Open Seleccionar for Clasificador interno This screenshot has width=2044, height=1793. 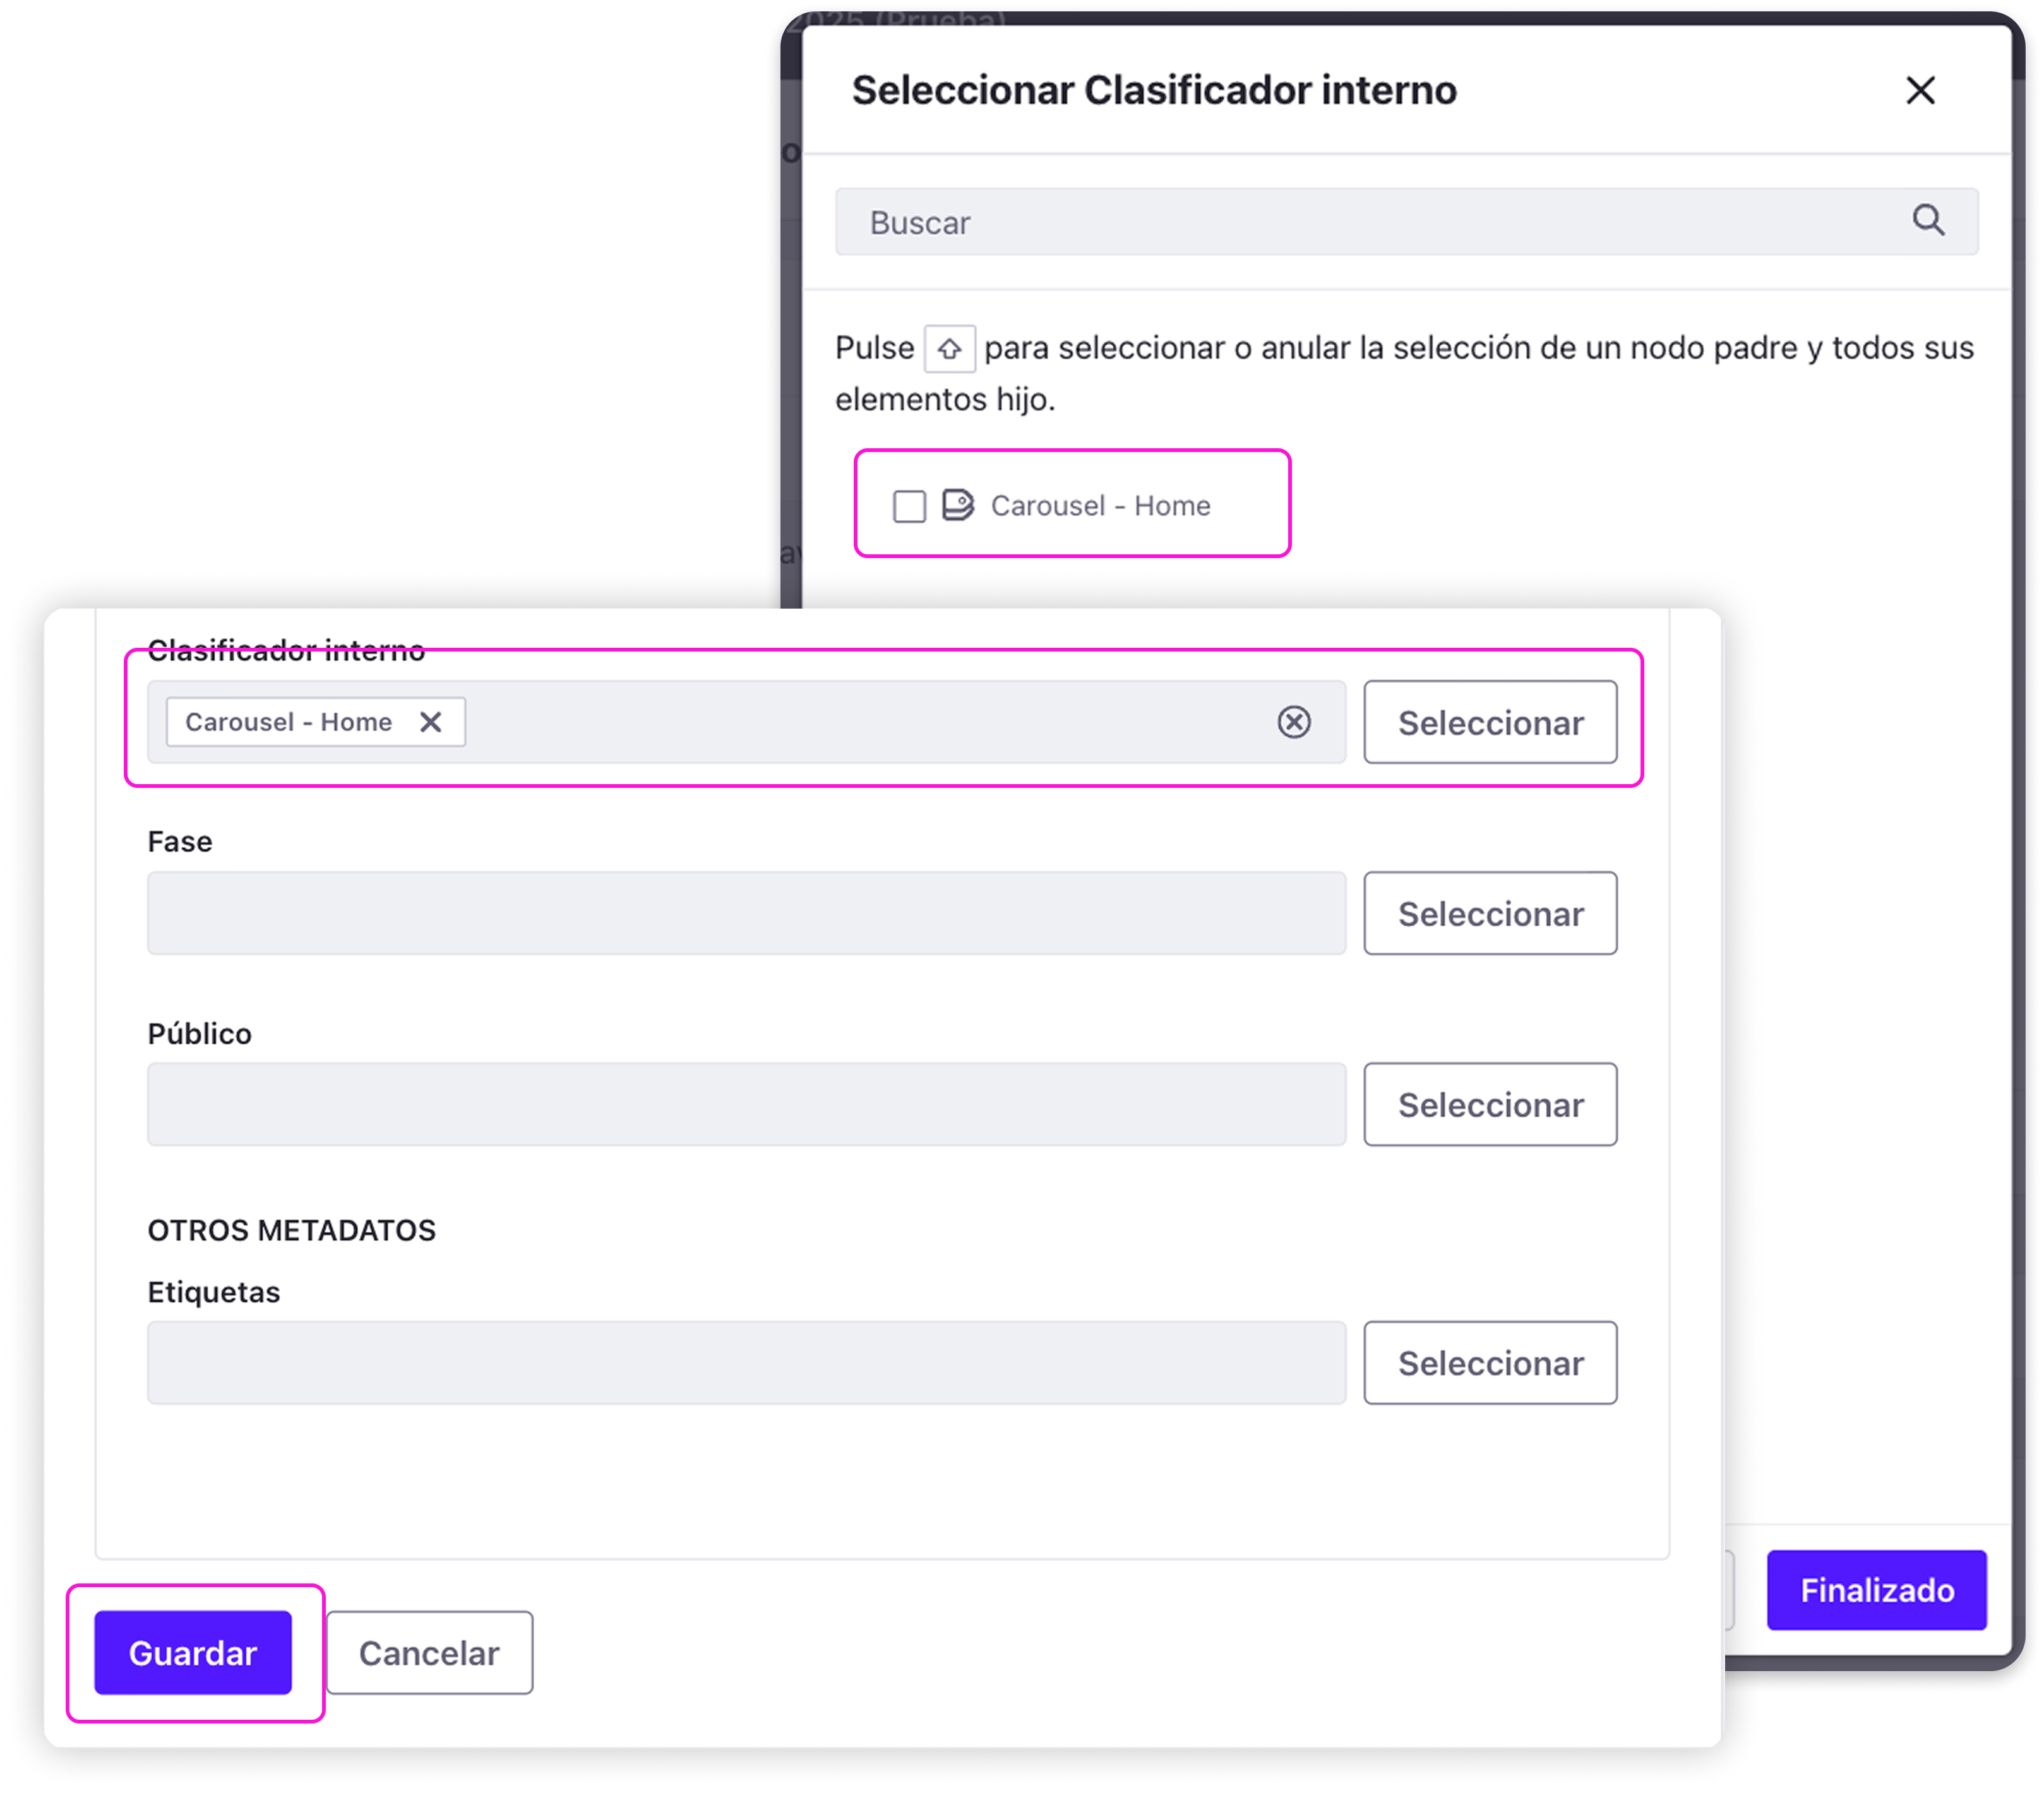(1489, 723)
